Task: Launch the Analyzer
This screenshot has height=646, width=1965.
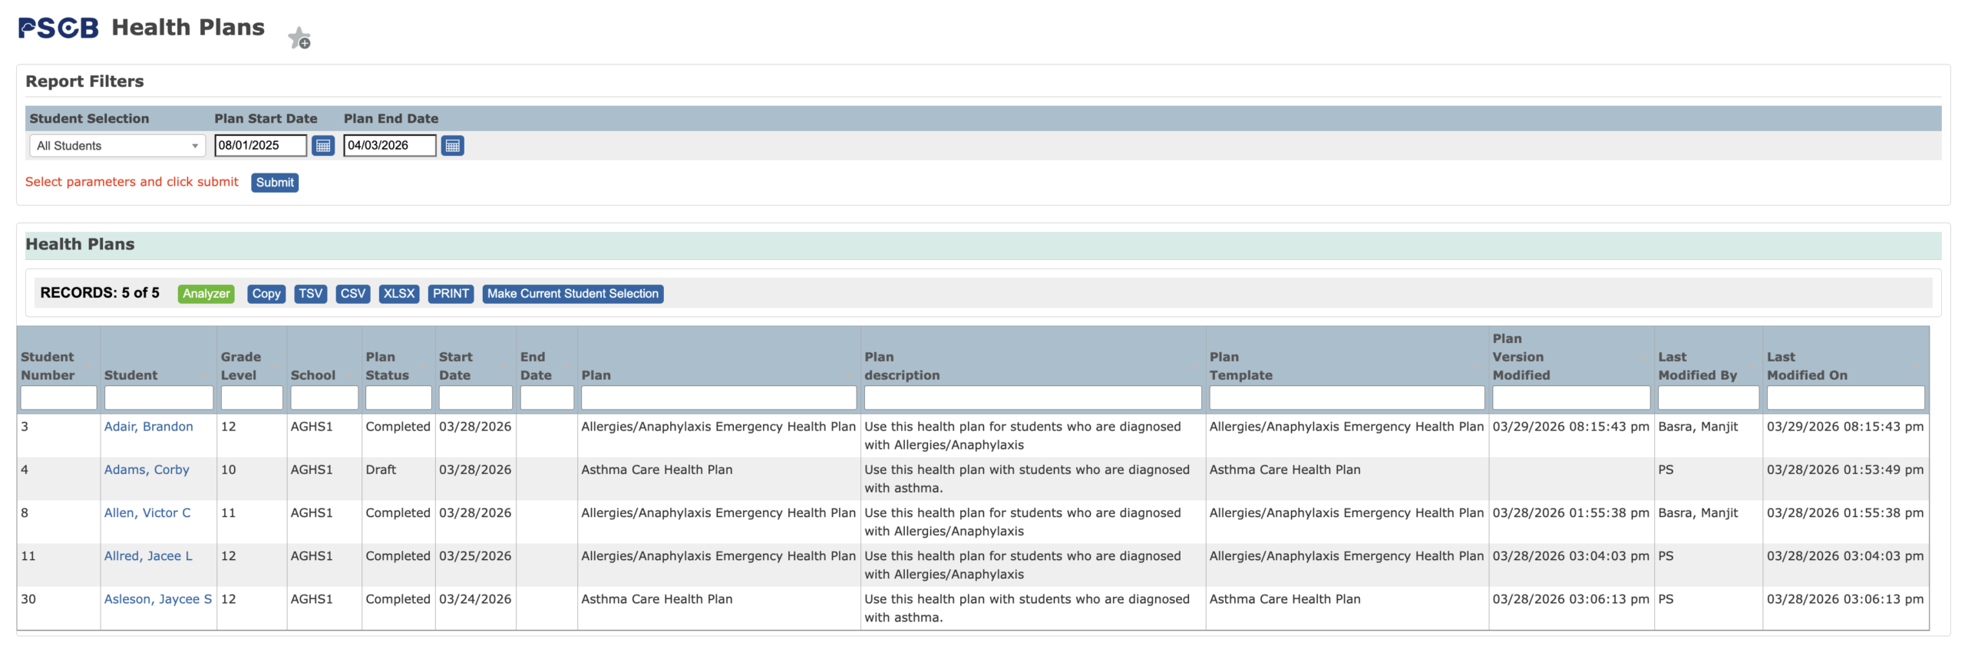Action: pyautogui.click(x=206, y=294)
